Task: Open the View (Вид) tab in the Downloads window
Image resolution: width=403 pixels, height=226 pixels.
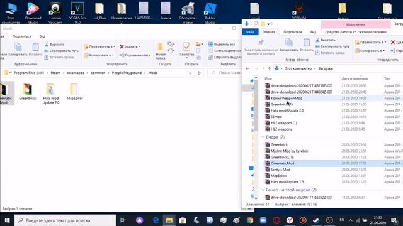Action: [313, 32]
